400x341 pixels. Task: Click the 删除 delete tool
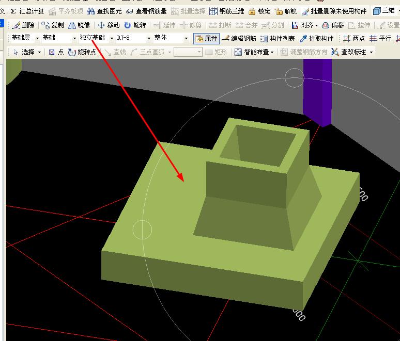(x=23, y=25)
